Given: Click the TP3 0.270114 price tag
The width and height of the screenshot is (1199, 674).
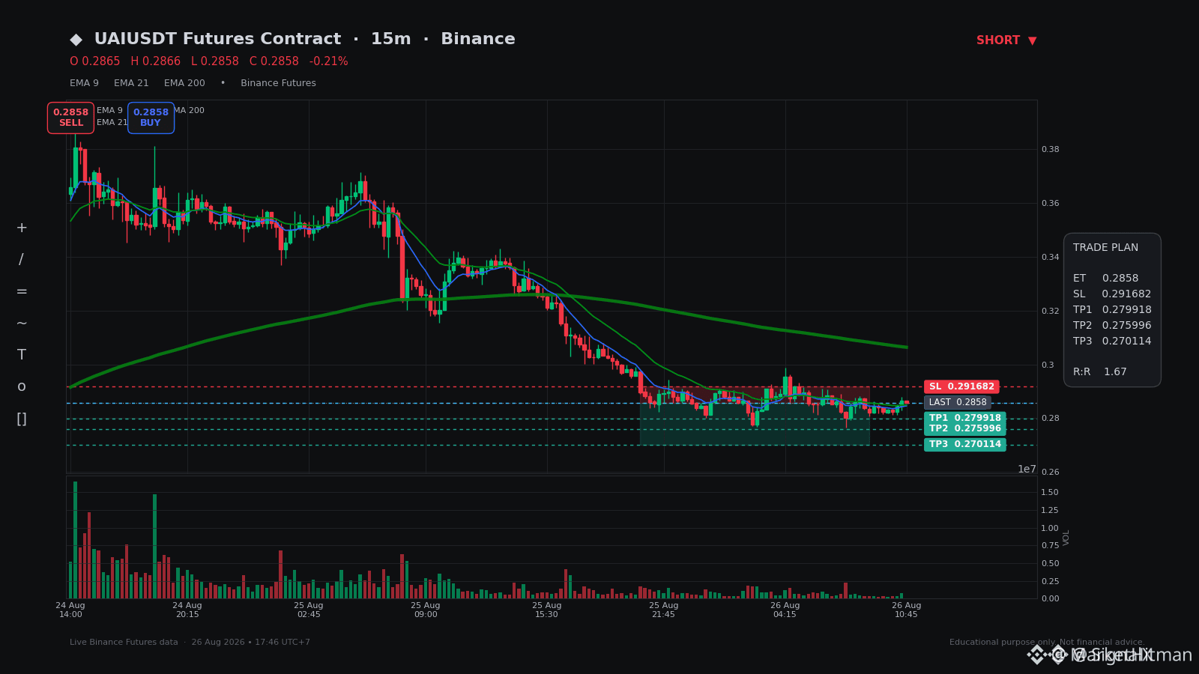Looking at the screenshot, I should tap(965, 444).
